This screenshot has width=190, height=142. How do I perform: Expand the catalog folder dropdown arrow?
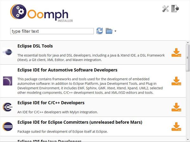click(x=115, y=31)
